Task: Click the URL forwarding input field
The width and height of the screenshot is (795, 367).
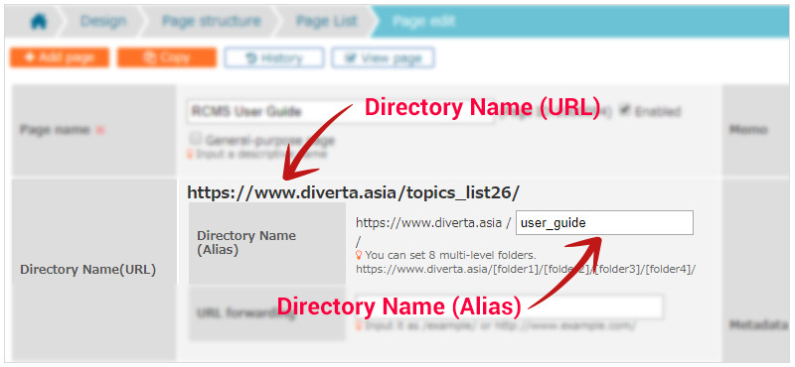Action: click(x=509, y=306)
